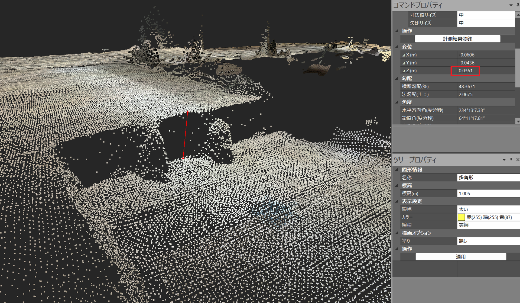Open the ツリープロパティ panel options arrow
Image resolution: width=520 pixels, height=303 pixels.
point(504,160)
